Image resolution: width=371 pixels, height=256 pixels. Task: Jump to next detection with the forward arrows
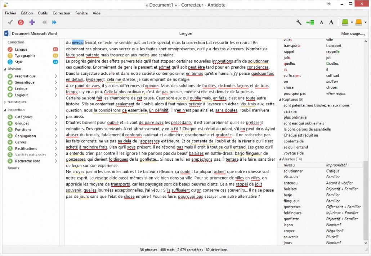click(54, 22)
